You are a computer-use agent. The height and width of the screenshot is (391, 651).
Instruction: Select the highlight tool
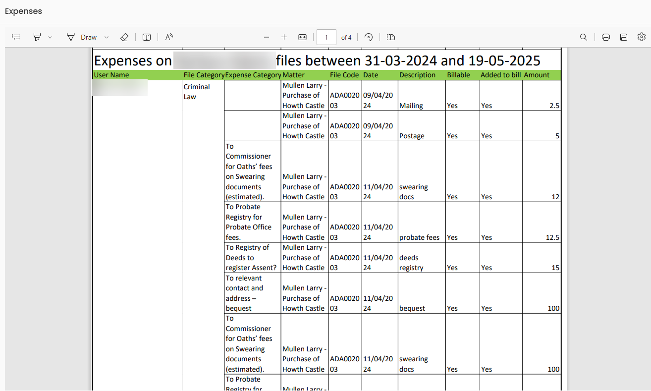(x=37, y=37)
